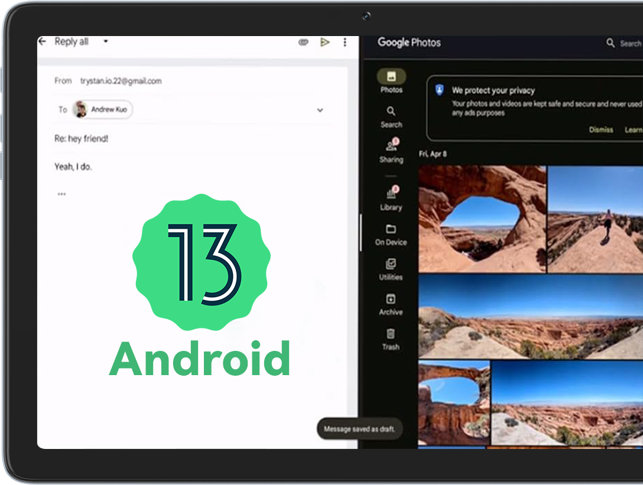
Task: Tap the back arrow in Gmail
Action: [42, 41]
